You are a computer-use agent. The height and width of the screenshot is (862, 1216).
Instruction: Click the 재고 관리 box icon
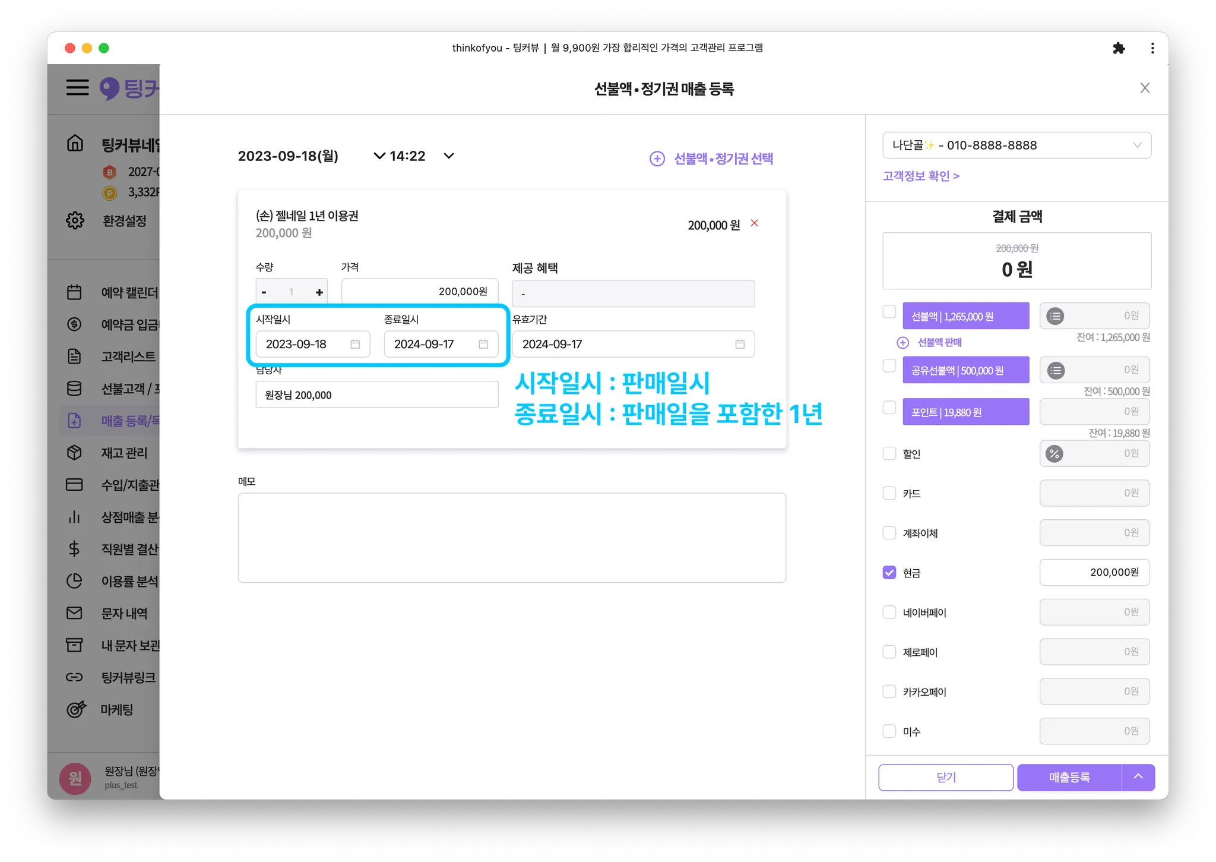[74, 453]
